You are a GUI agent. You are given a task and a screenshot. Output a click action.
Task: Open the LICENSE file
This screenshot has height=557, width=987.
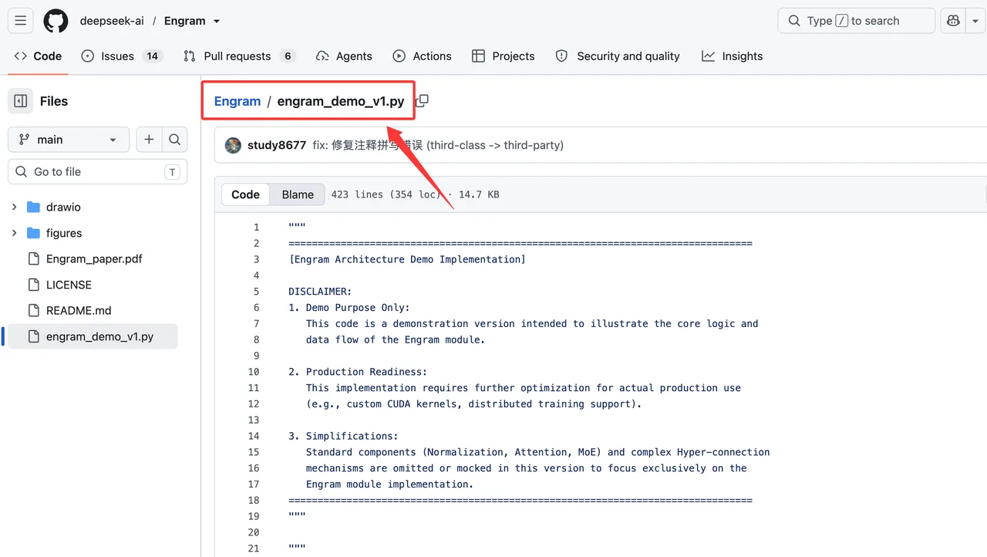69,285
